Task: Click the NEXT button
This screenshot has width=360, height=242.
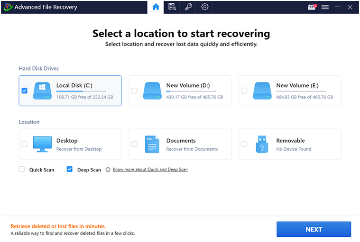Action: point(314,229)
